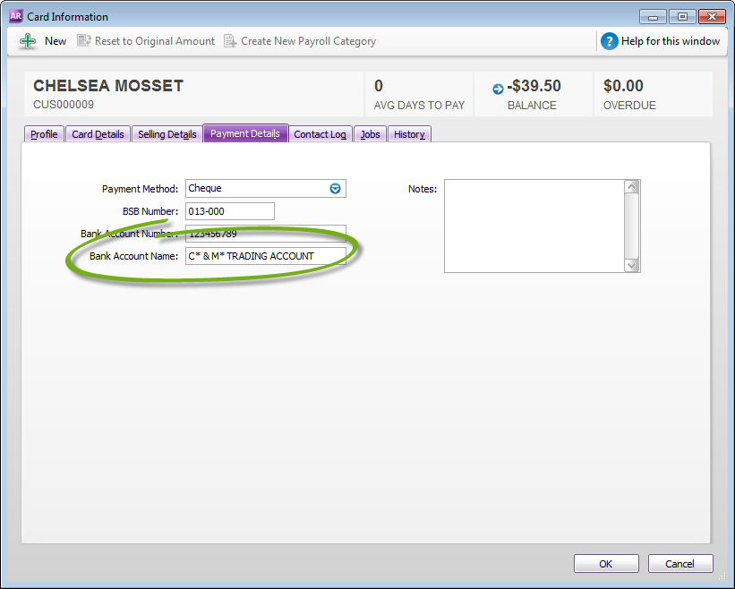Close the Card Information window
The height and width of the screenshot is (589, 735).
point(712,17)
